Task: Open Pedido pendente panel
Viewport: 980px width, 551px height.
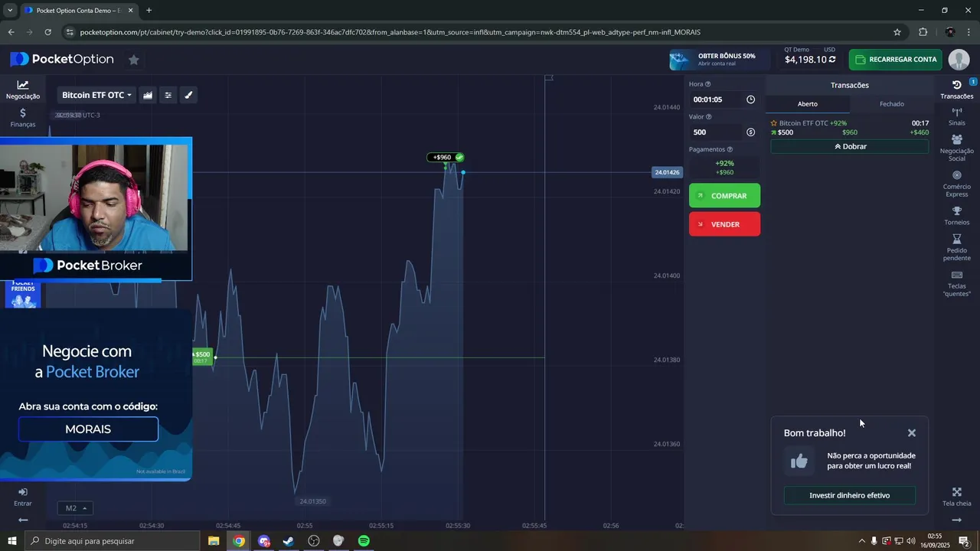Action: pyautogui.click(x=957, y=247)
